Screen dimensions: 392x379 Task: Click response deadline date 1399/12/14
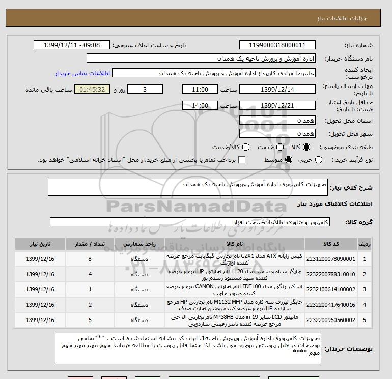click(x=277, y=89)
